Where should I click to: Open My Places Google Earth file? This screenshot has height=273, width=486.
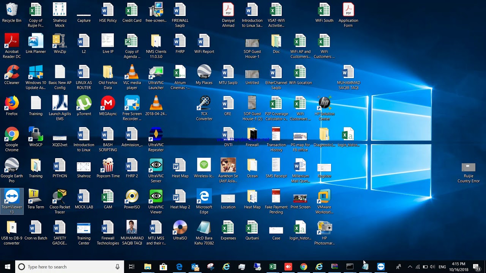click(x=204, y=75)
